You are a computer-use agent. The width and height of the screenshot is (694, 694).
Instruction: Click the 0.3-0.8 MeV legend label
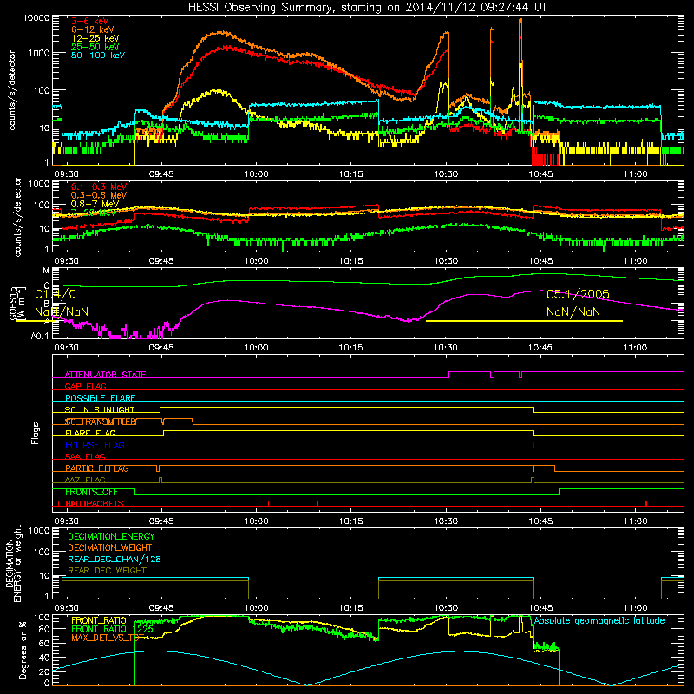[99, 195]
